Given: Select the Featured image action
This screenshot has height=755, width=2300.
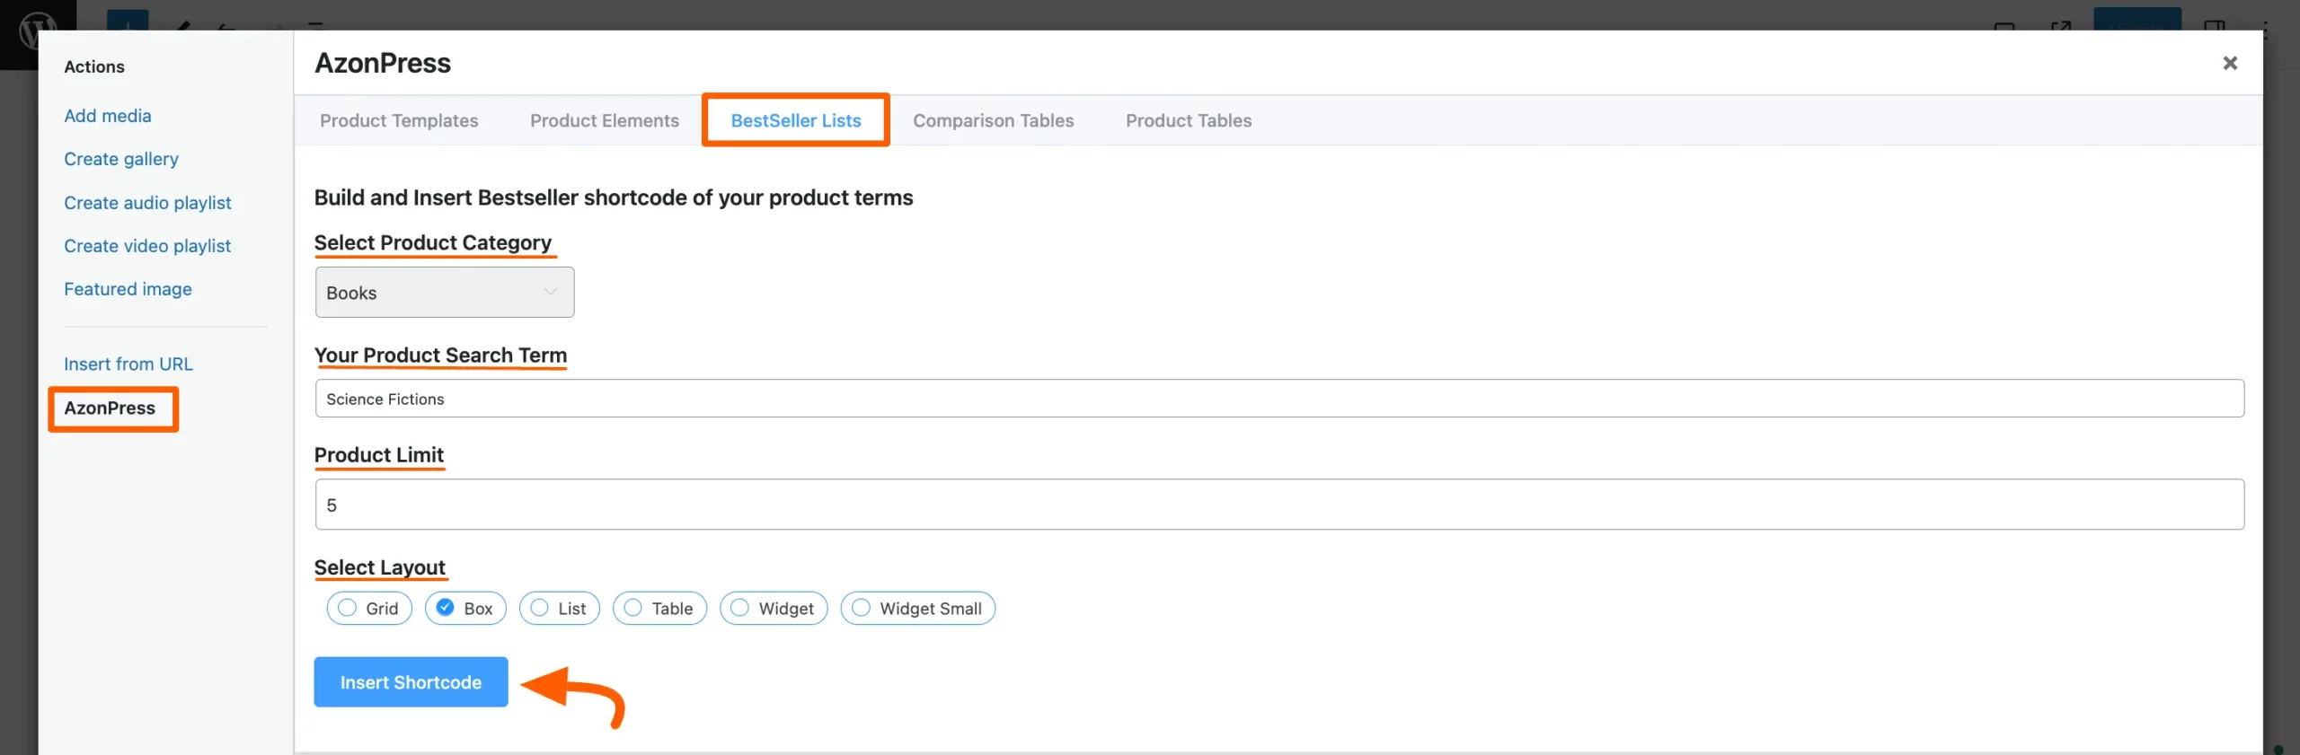Looking at the screenshot, I should point(128,289).
